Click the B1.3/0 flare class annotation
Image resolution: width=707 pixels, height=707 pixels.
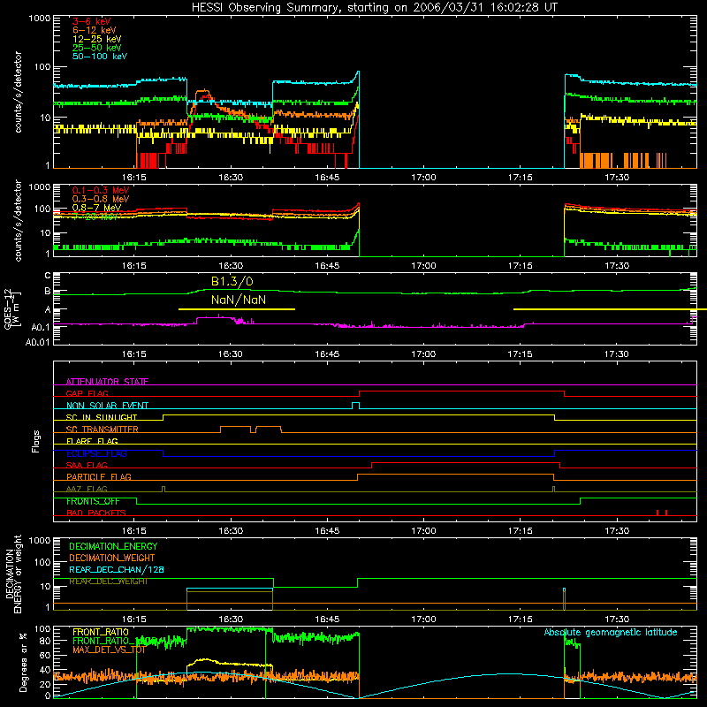click(232, 282)
